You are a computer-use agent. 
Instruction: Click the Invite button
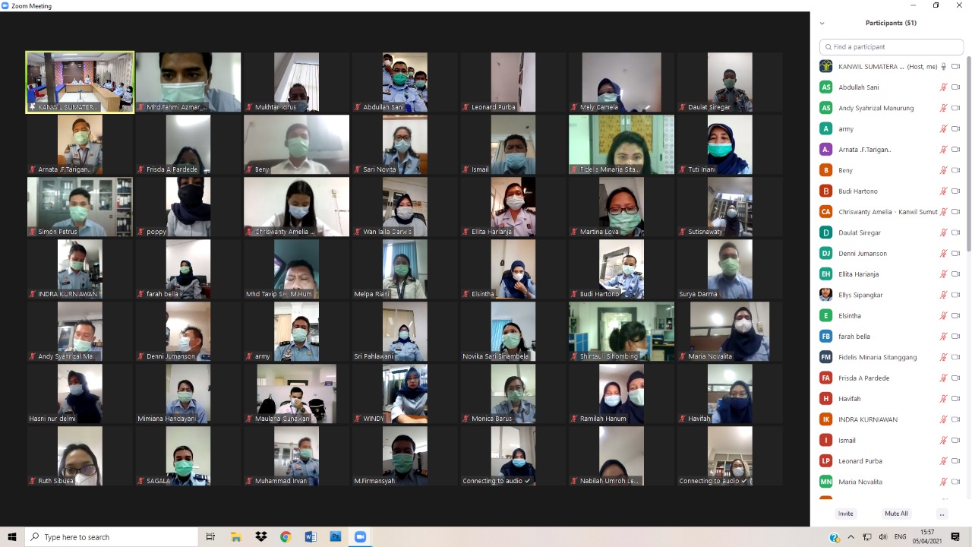point(845,514)
